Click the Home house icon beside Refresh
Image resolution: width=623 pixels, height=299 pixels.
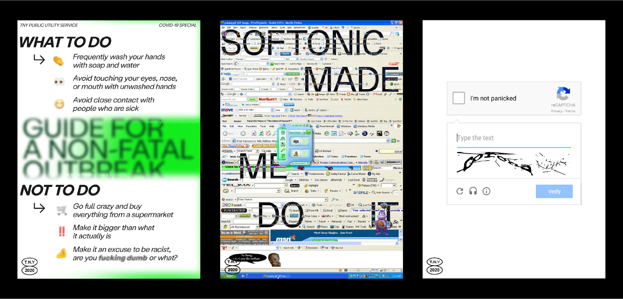tap(268, 133)
